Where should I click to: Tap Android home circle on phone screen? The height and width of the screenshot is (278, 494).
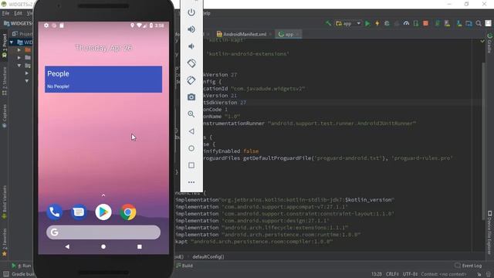103,246
